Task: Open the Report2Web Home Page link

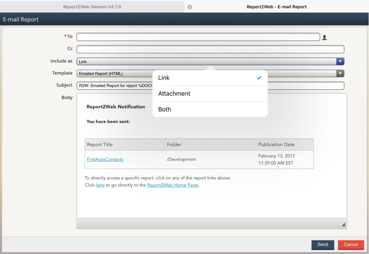Action: 173,185
